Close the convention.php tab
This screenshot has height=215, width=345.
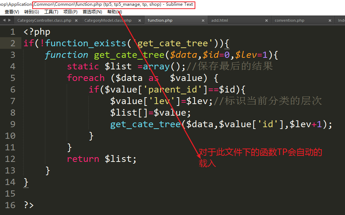pyautogui.click(x=330, y=21)
